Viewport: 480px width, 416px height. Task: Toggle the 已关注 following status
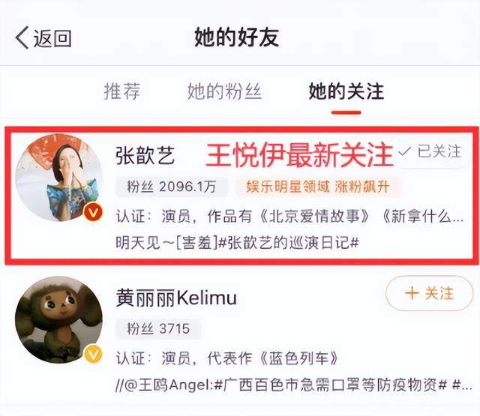(430, 151)
